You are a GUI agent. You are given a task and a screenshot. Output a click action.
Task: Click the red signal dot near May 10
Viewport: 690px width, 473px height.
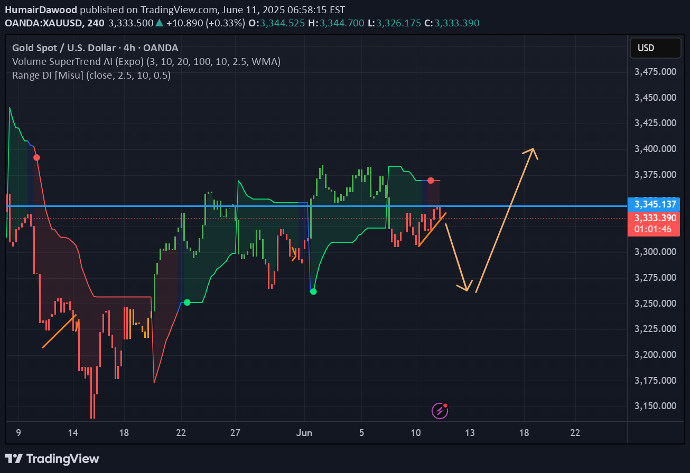pos(36,157)
